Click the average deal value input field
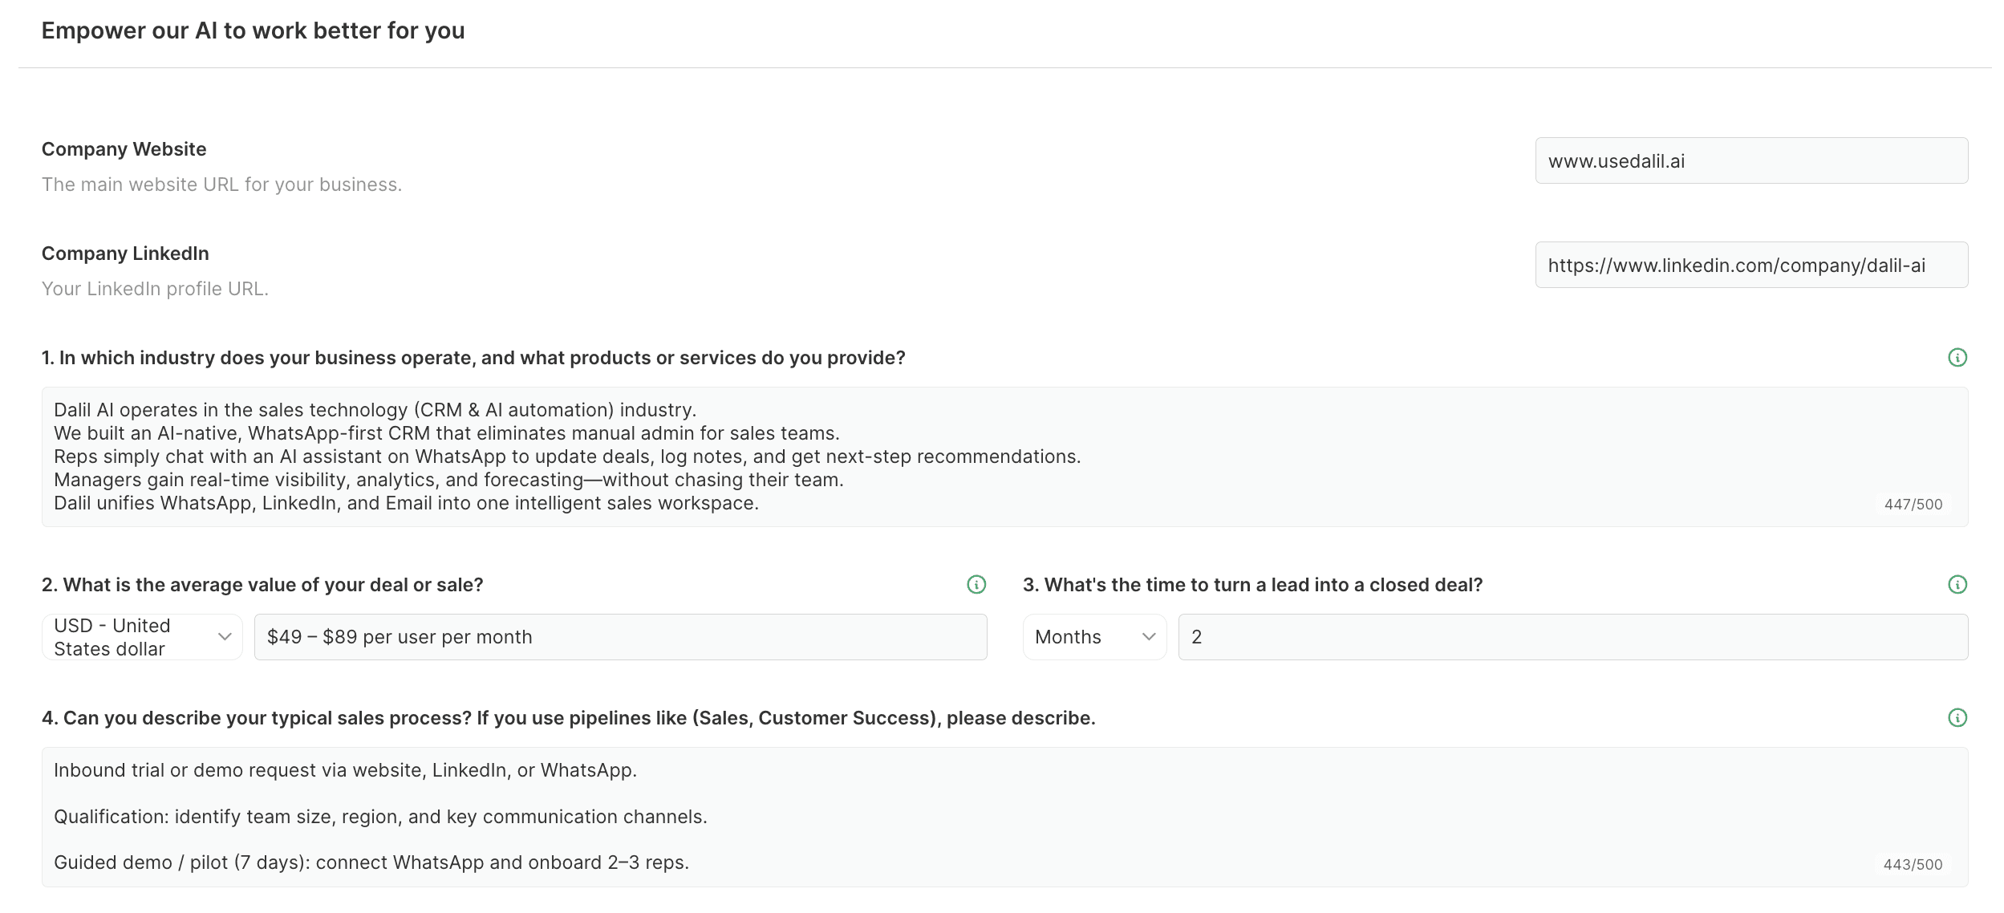The height and width of the screenshot is (913, 2004). [x=620, y=637]
